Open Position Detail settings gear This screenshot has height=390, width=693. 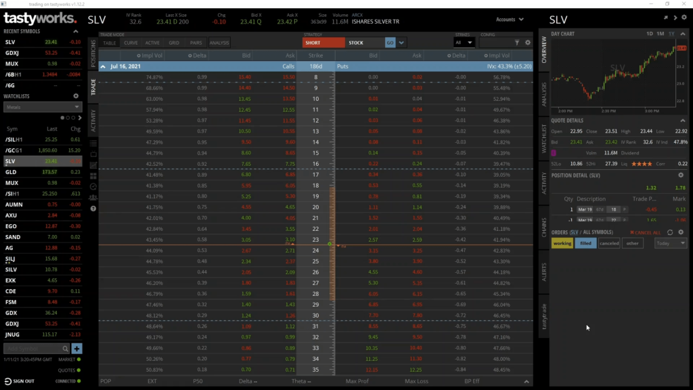coord(681,175)
